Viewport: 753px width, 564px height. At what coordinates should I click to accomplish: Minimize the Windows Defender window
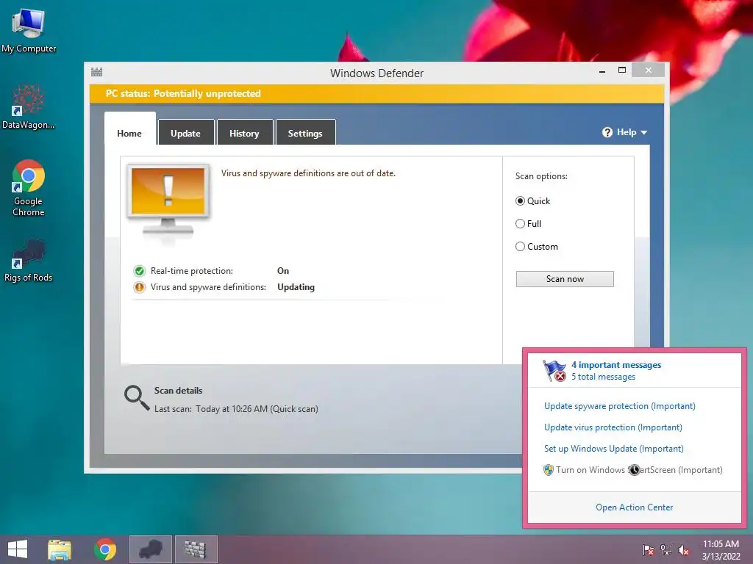coord(602,71)
